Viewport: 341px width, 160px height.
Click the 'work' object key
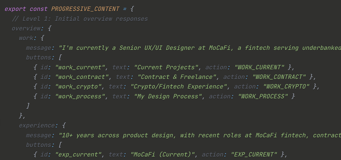[x=26, y=38]
